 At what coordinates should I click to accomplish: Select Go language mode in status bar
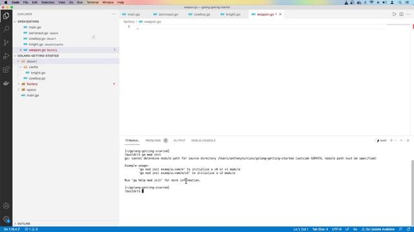click(355, 229)
